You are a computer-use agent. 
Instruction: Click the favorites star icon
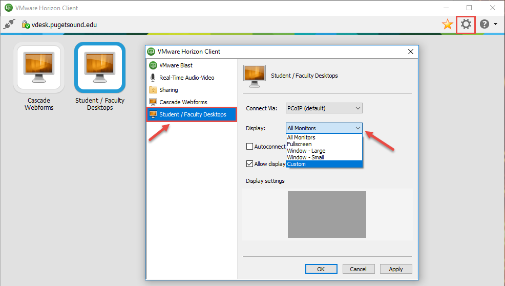tap(447, 24)
